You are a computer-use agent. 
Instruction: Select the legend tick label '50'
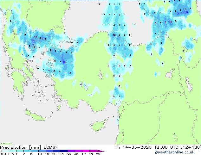point(98,154)
